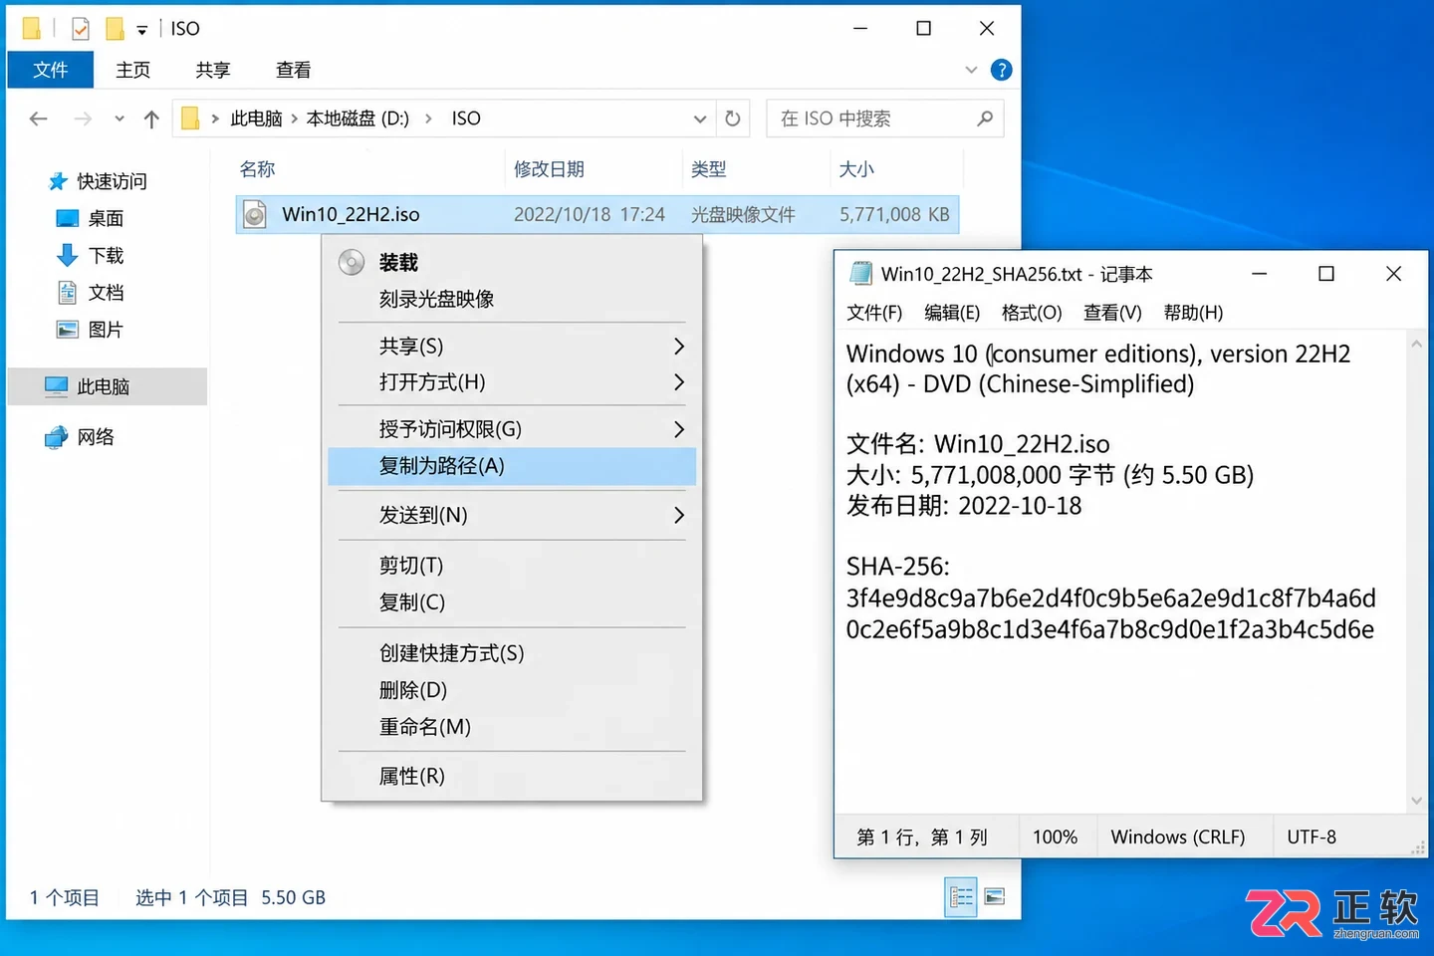Screen dimensions: 1434x956
Task: Open the 文件 tab in Explorer ribbon
Action: [50, 70]
